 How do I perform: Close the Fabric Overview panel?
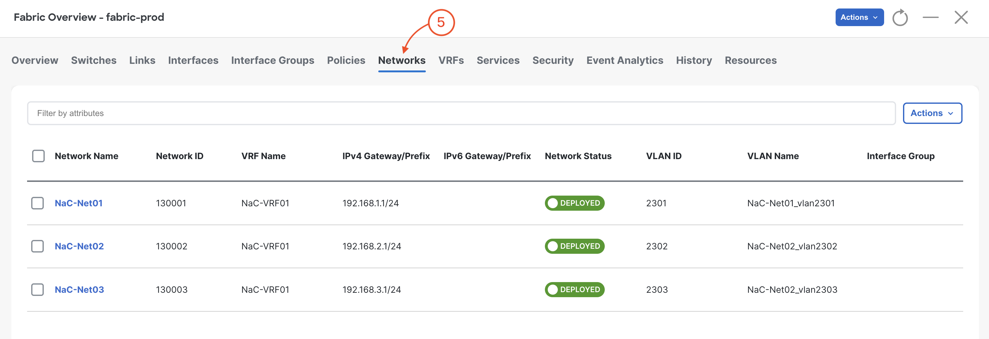coord(961,17)
